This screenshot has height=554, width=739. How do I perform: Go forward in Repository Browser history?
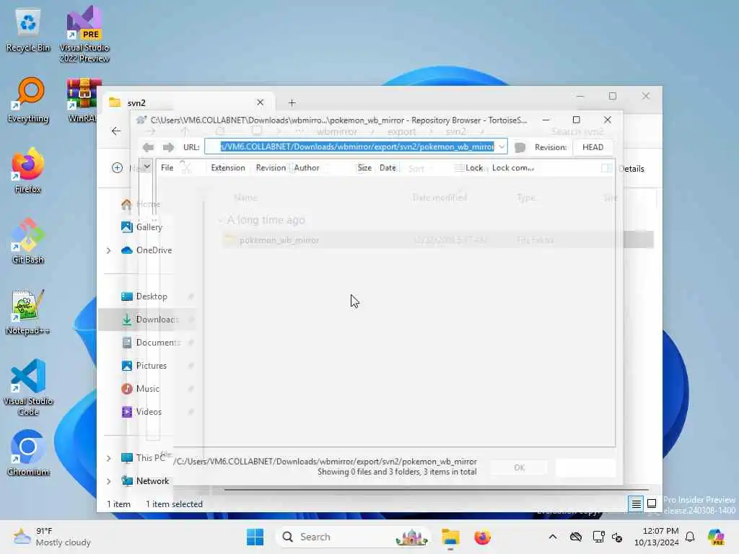(x=168, y=147)
